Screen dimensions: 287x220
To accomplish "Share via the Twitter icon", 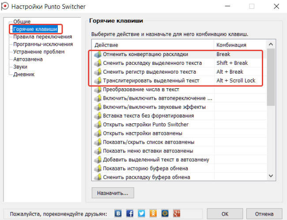I will [141, 213].
